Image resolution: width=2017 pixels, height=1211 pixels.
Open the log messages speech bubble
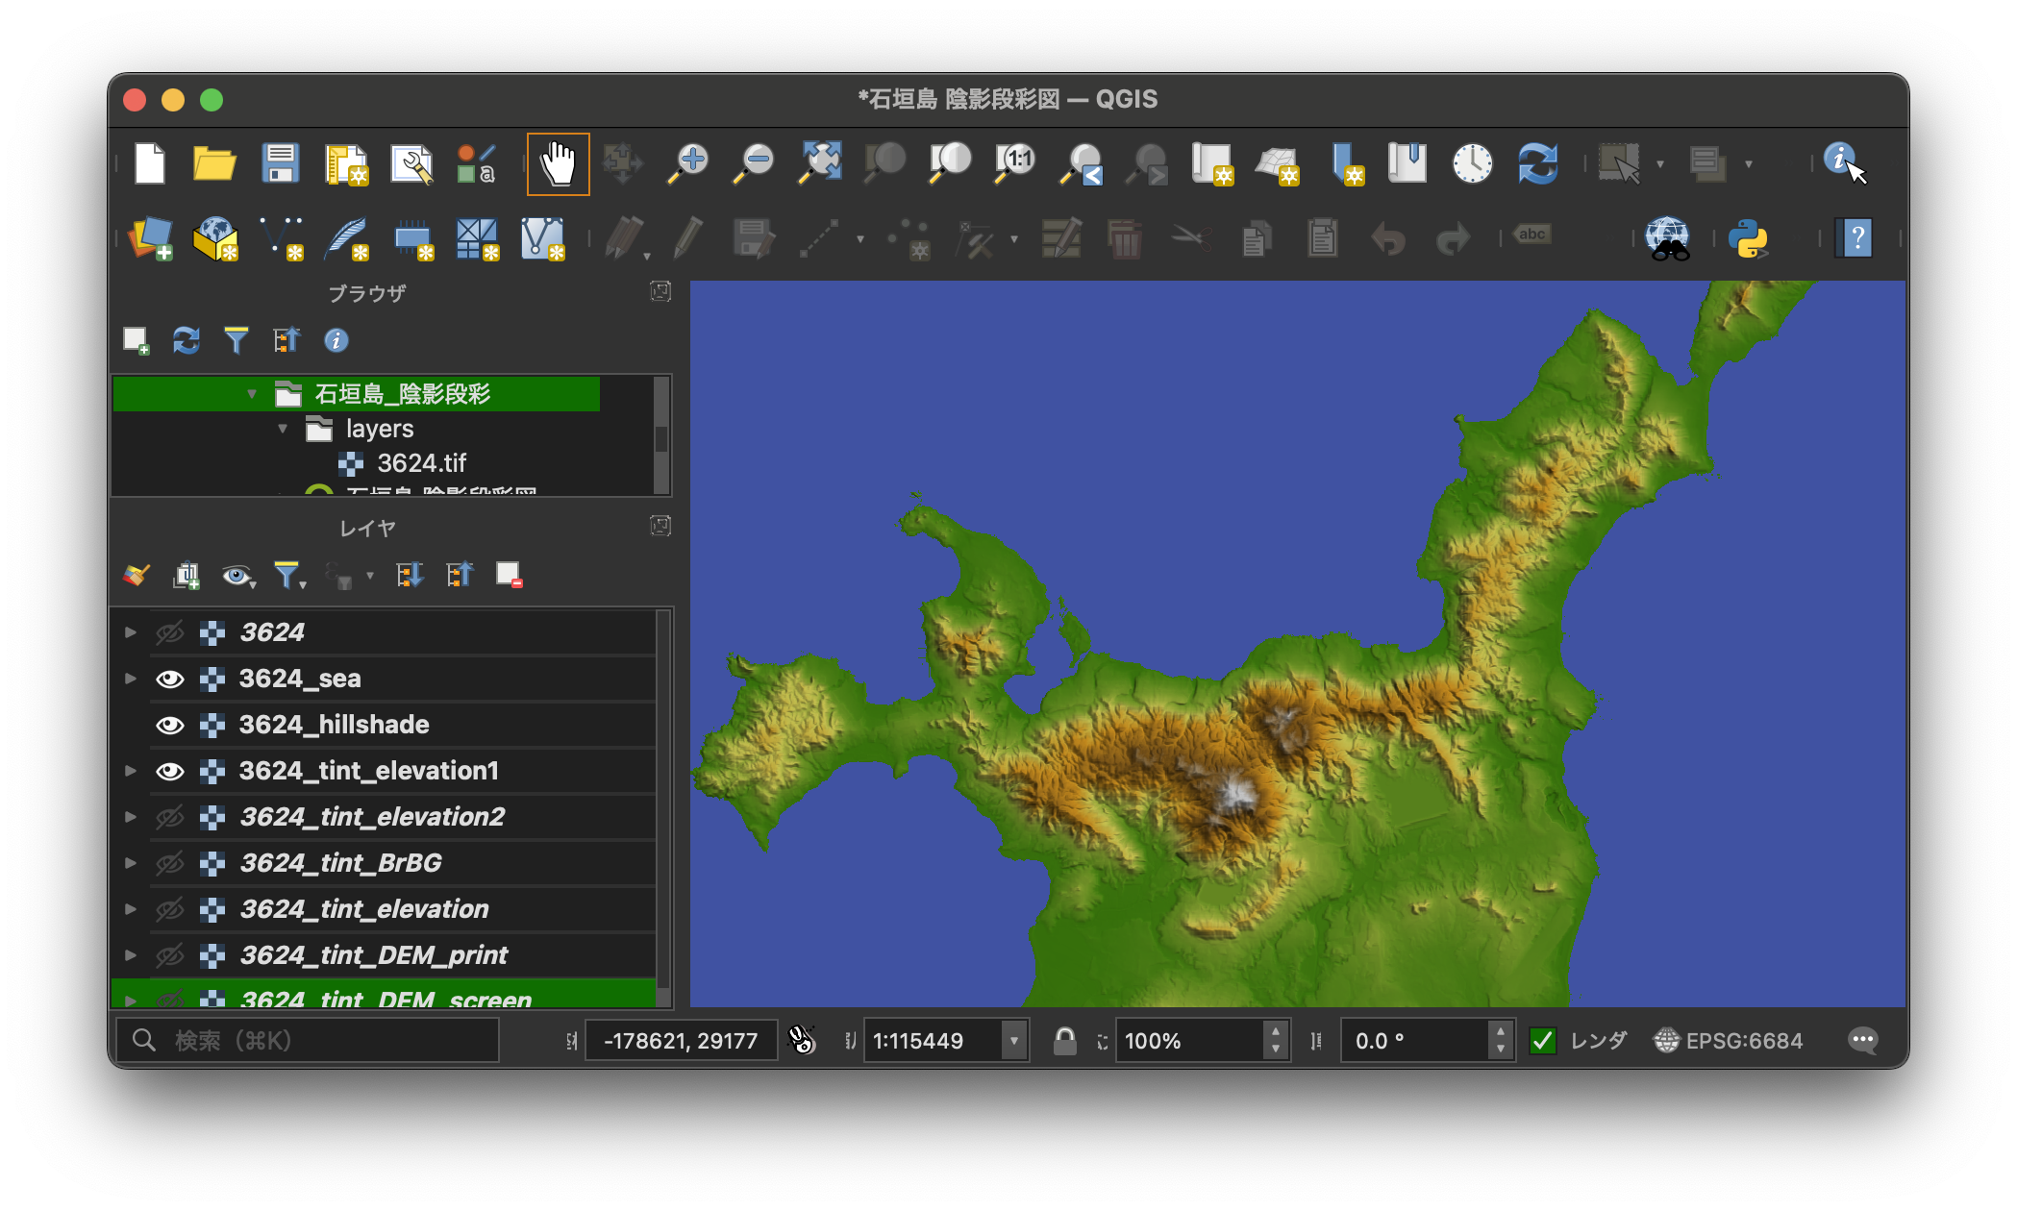(x=1862, y=1040)
